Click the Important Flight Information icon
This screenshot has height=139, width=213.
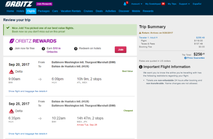click(141, 67)
